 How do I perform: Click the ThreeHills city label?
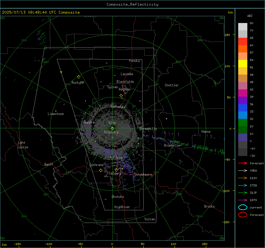tap(148, 129)
